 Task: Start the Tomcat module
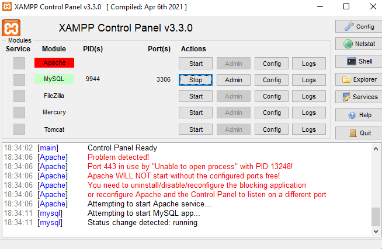click(196, 129)
